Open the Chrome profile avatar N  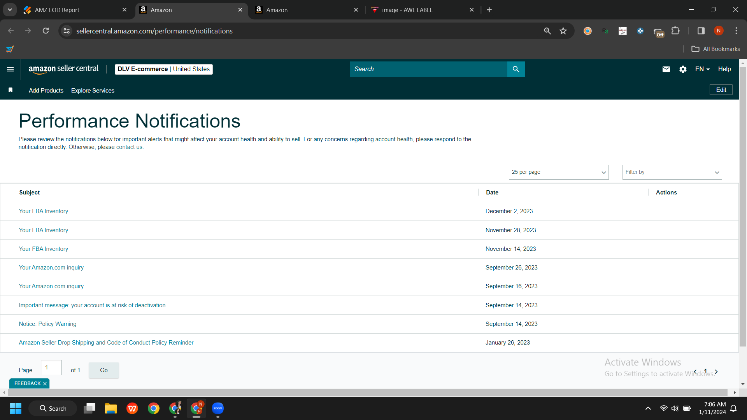pyautogui.click(x=719, y=31)
